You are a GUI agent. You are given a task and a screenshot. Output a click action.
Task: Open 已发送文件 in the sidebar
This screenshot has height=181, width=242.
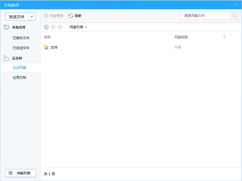click(x=21, y=48)
